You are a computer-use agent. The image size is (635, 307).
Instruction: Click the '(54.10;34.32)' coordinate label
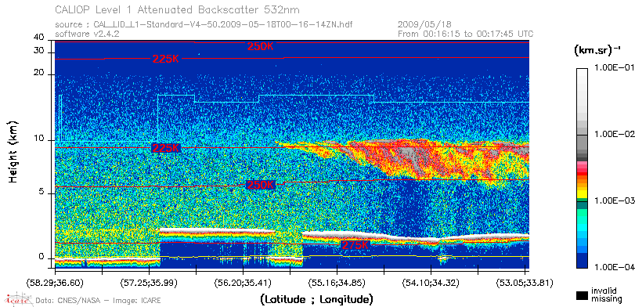click(431, 282)
